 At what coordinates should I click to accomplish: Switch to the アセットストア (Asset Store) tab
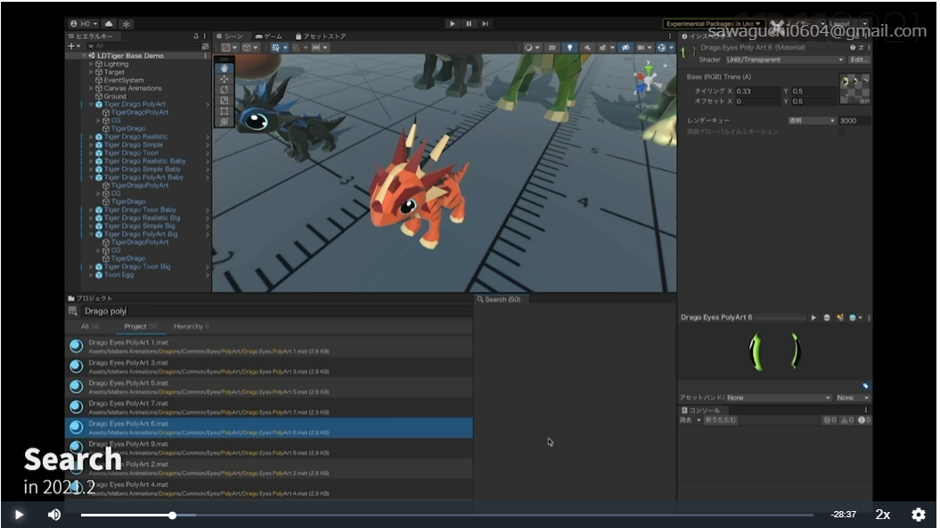pyautogui.click(x=321, y=37)
